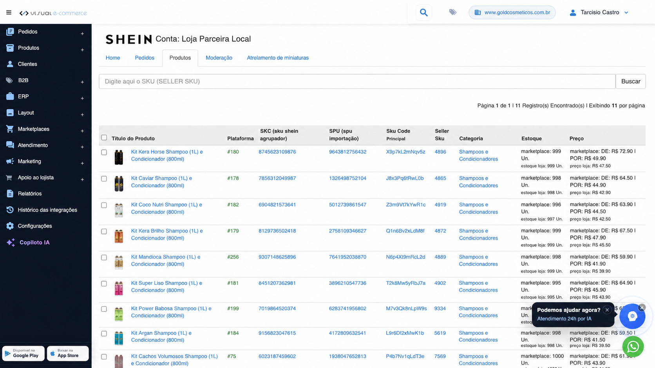Click the Produtos sidebar box icon

point(10,48)
